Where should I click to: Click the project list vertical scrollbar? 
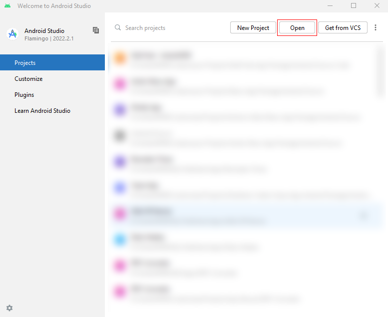(380, 70)
